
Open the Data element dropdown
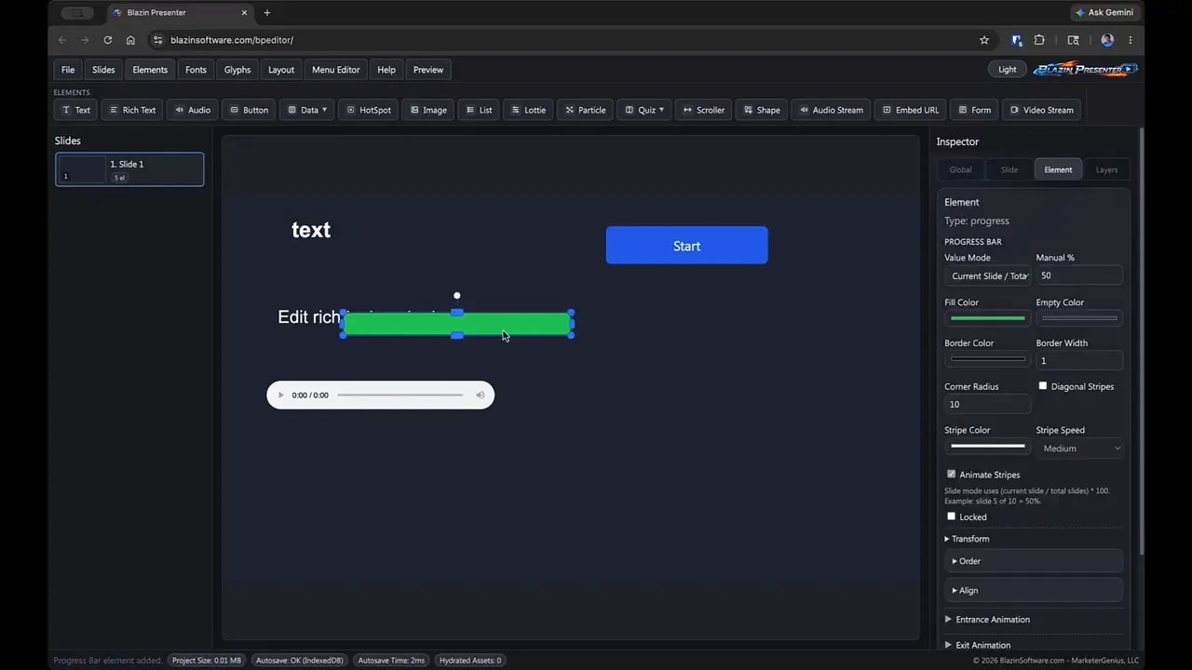click(x=306, y=110)
